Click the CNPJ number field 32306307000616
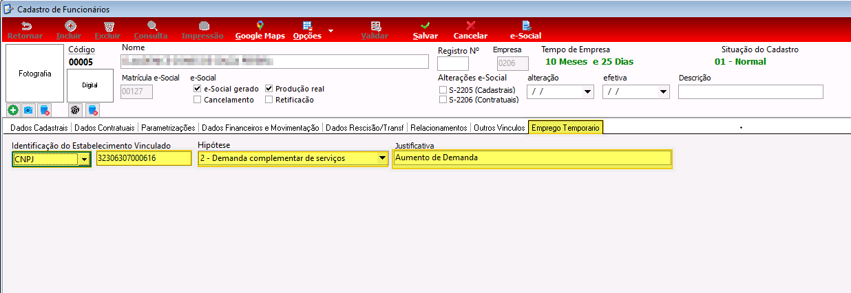This screenshot has height=293, width=851. [x=143, y=158]
